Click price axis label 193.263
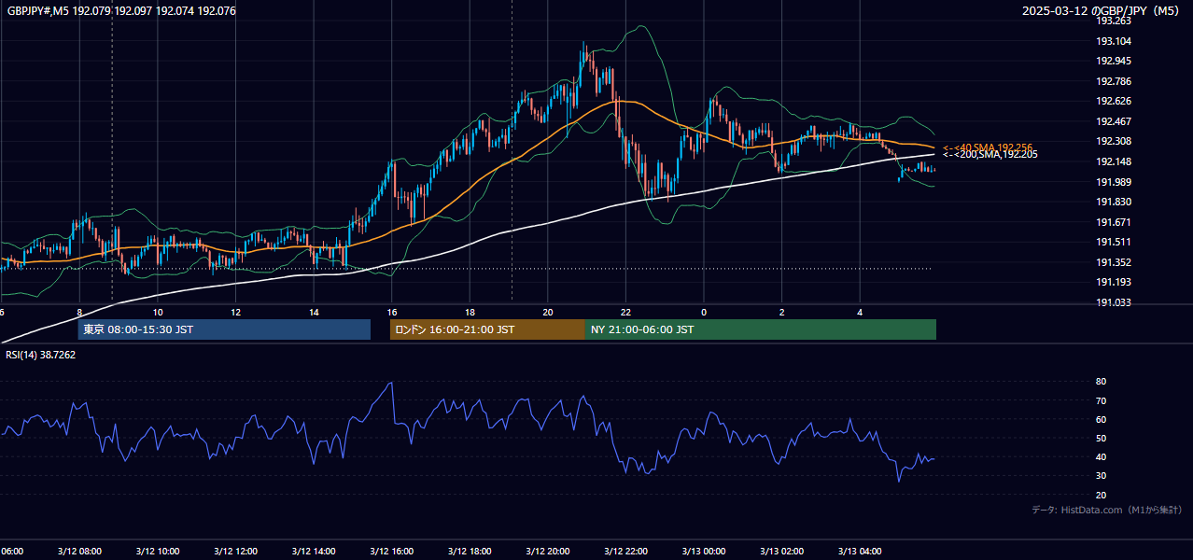Viewport: 1193px width, 560px height. click(1114, 21)
